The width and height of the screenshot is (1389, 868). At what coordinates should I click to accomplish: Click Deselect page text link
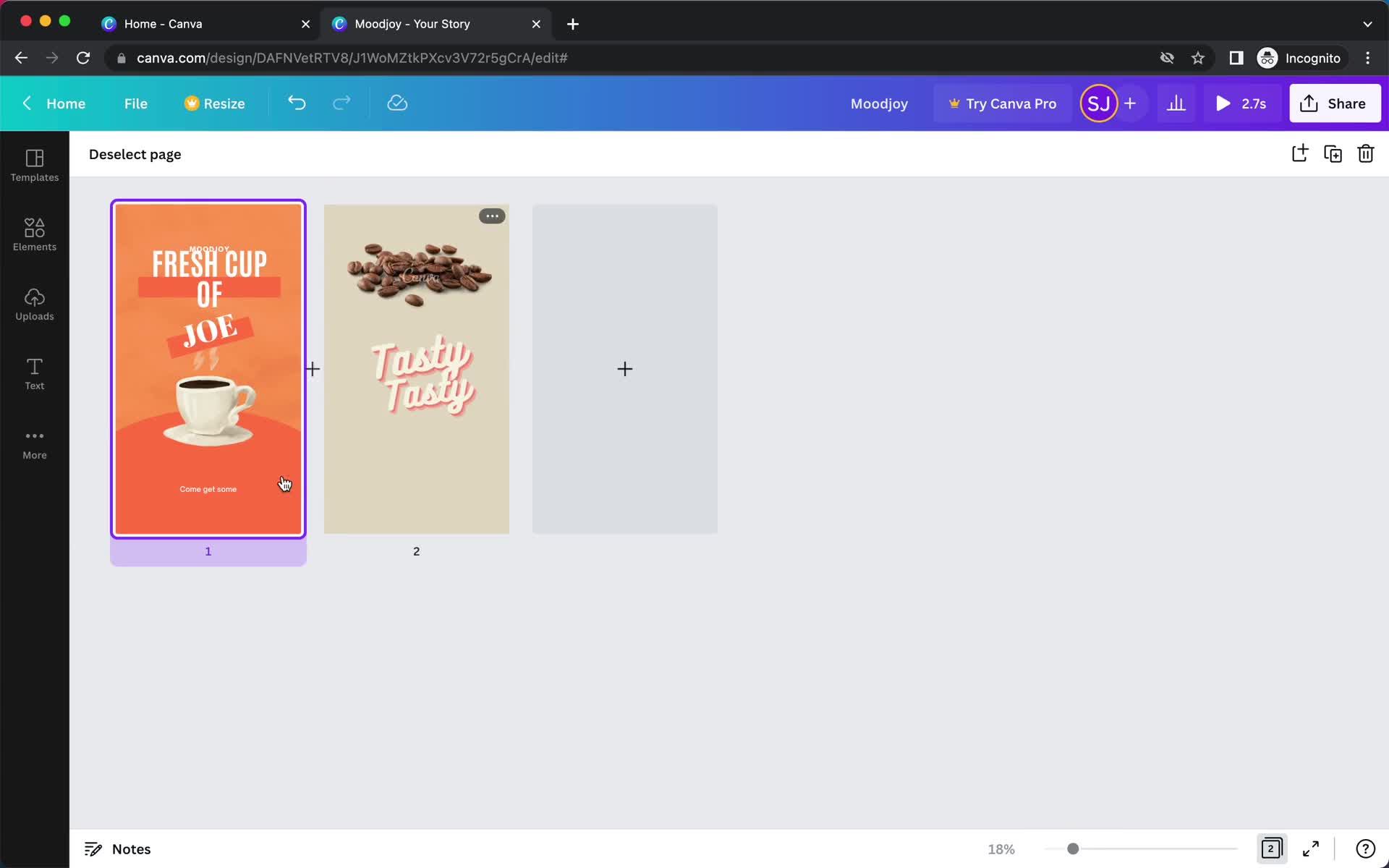(135, 154)
